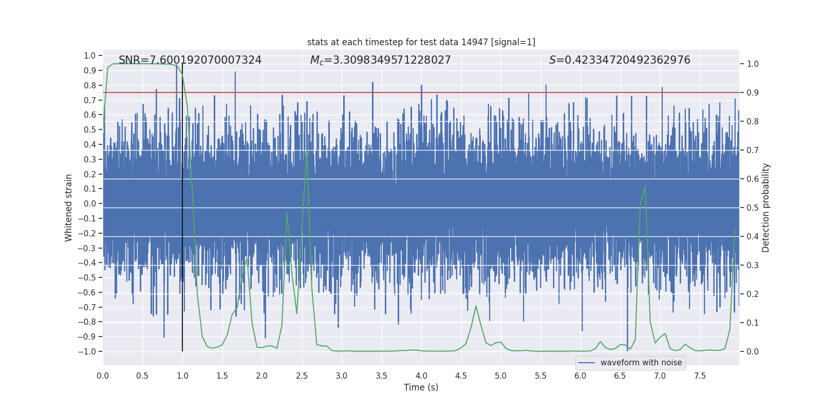This screenshot has width=822, height=411.
Task: Select the −0.6 tick on the Whitened strain axis
Action: pyautogui.click(x=87, y=292)
